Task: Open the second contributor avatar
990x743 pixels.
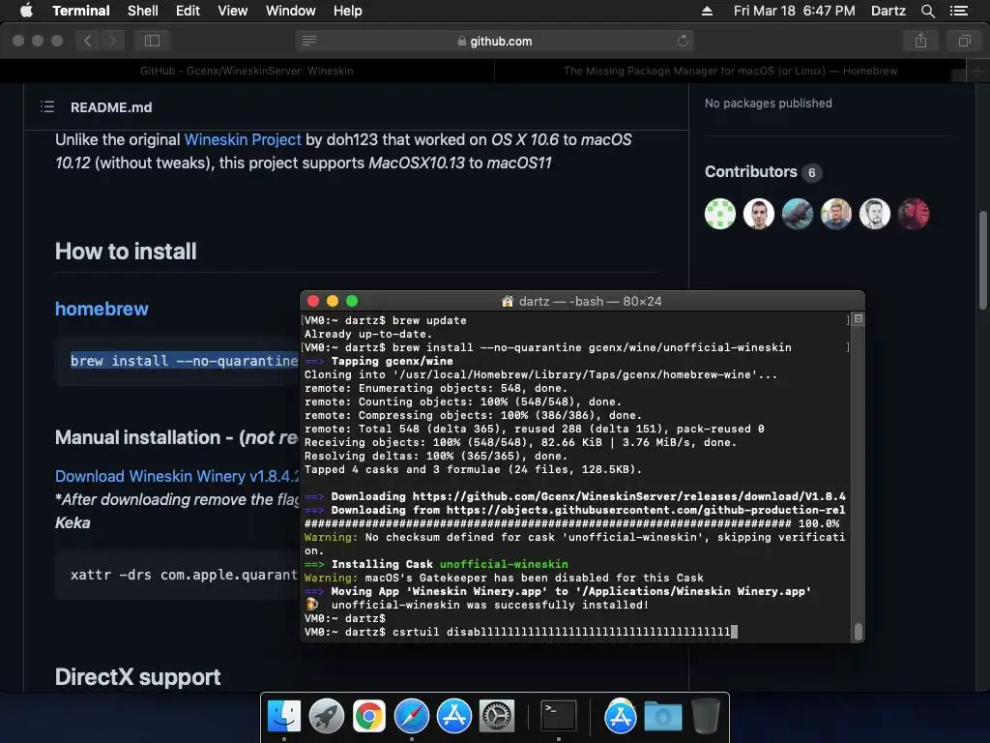Action: click(x=758, y=214)
